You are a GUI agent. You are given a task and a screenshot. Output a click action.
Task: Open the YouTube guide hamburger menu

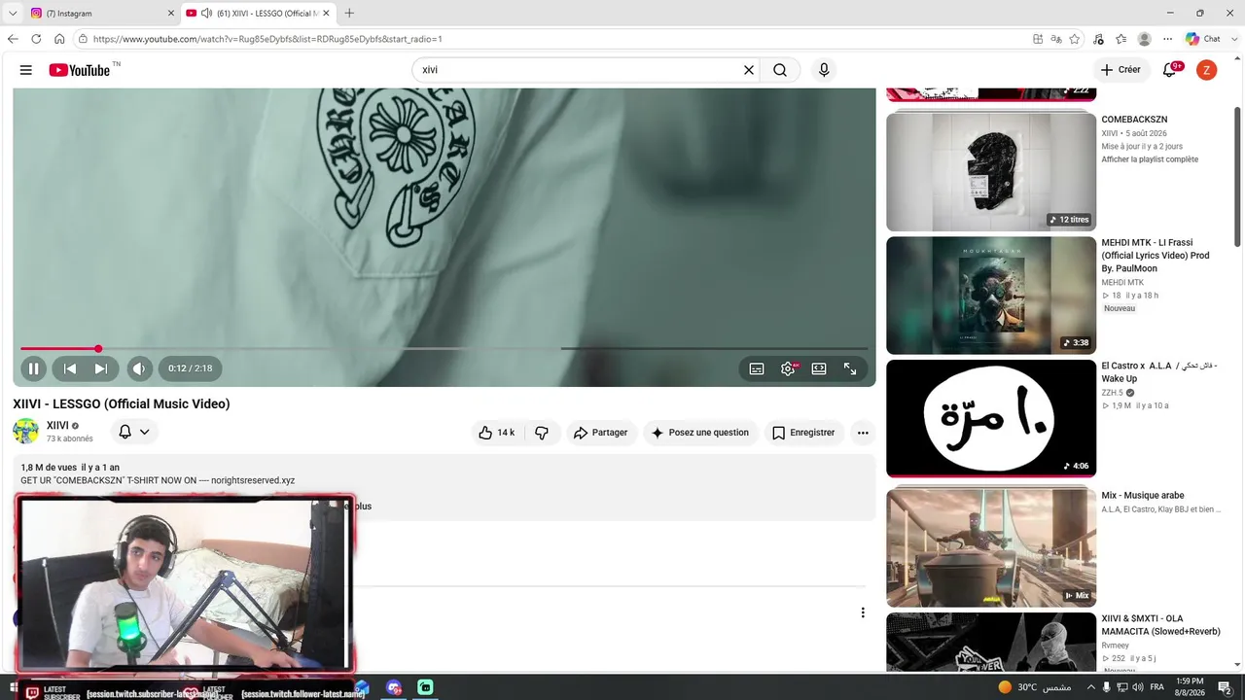pyautogui.click(x=26, y=70)
